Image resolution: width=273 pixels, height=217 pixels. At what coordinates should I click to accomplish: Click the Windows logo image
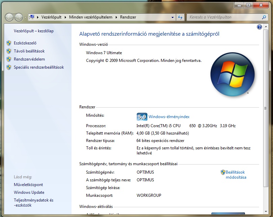[x=233, y=74]
